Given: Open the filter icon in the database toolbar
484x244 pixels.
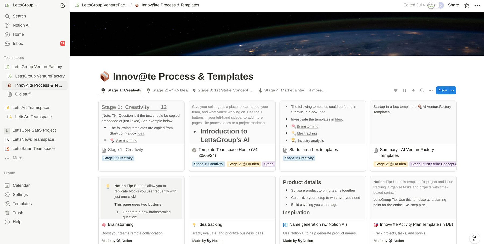Looking at the screenshot, I should coord(395,90).
